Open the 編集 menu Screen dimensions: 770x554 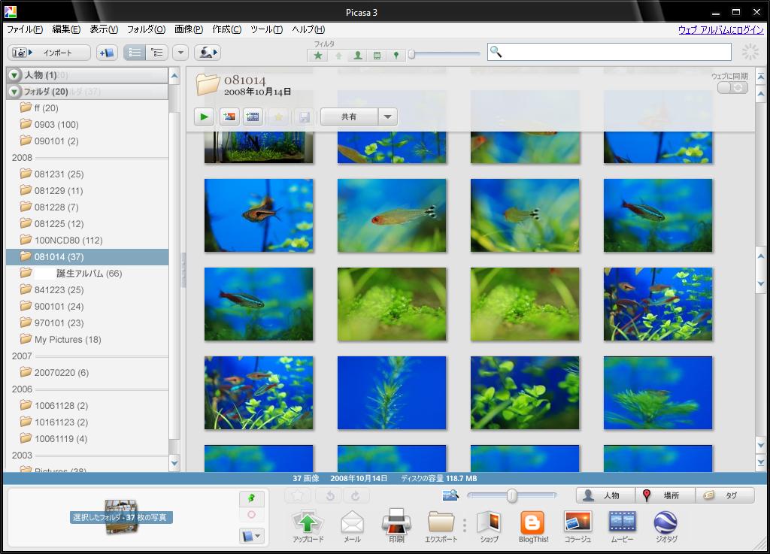click(x=66, y=29)
